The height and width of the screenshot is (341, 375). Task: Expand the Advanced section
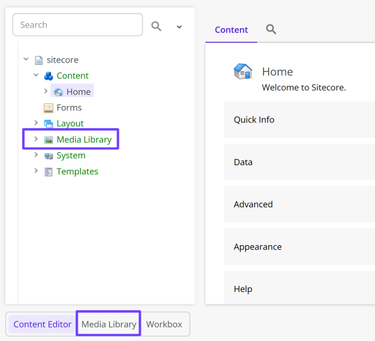point(300,204)
